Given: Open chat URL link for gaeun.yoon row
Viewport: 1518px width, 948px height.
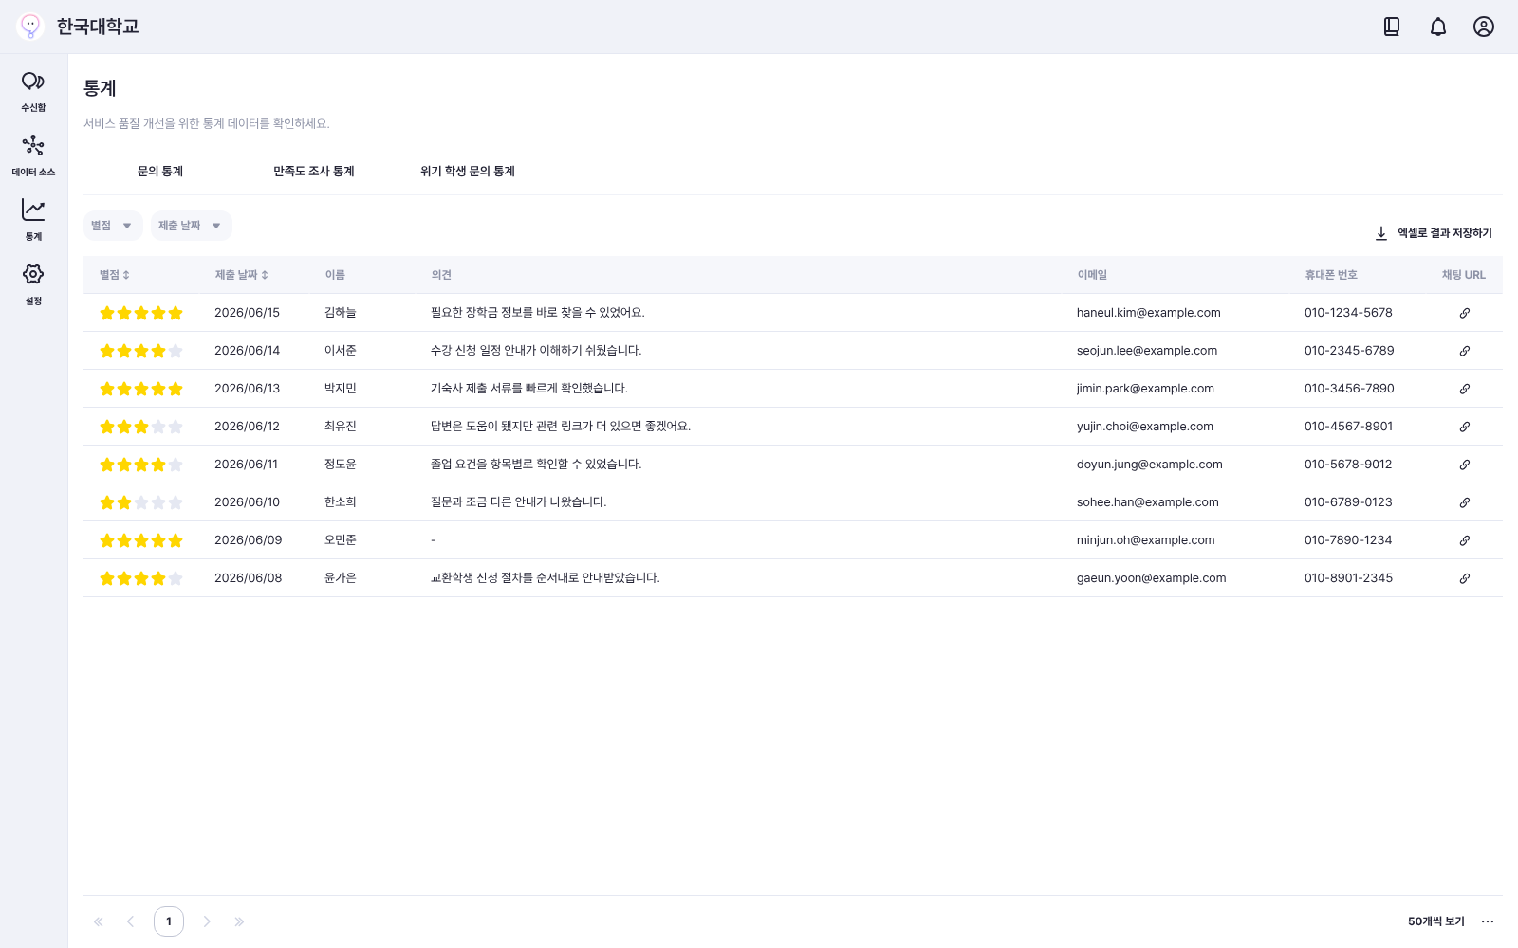Looking at the screenshot, I should point(1465,578).
